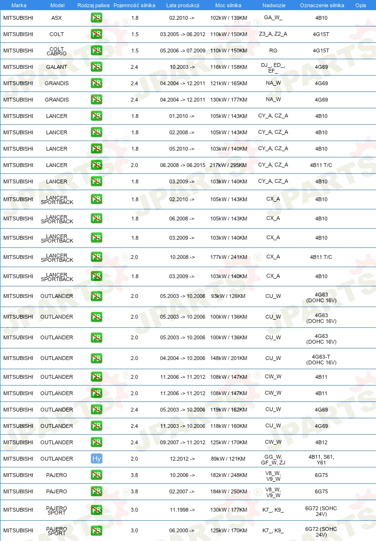
Task: Click the power value 182kW / 248KM
Action: click(x=228, y=475)
